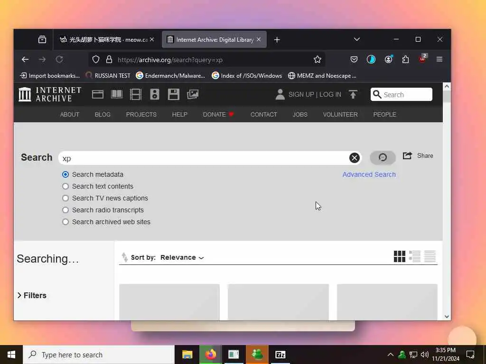Image resolution: width=486 pixels, height=364 pixels.
Task: Open the Web (Wayback) media icon
Action: click(x=98, y=94)
